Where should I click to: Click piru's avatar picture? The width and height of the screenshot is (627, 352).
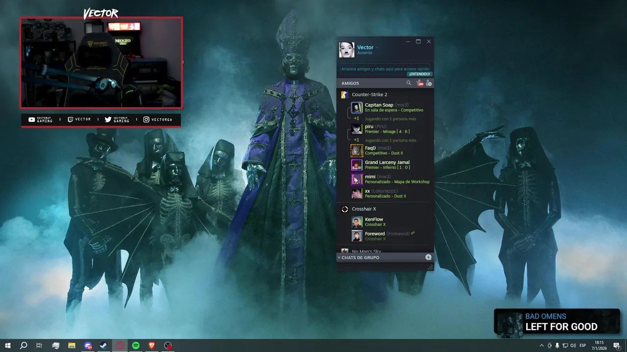[x=357, y=129]
